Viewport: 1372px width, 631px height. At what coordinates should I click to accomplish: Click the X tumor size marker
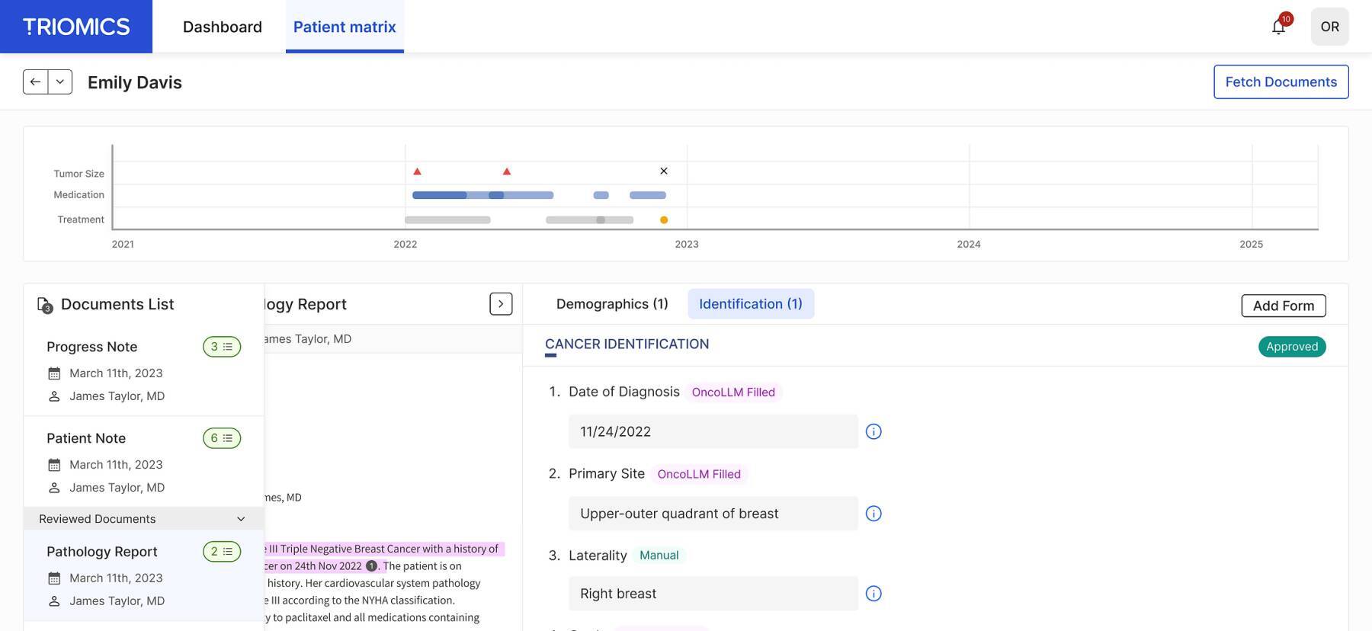tap(664, 171)
